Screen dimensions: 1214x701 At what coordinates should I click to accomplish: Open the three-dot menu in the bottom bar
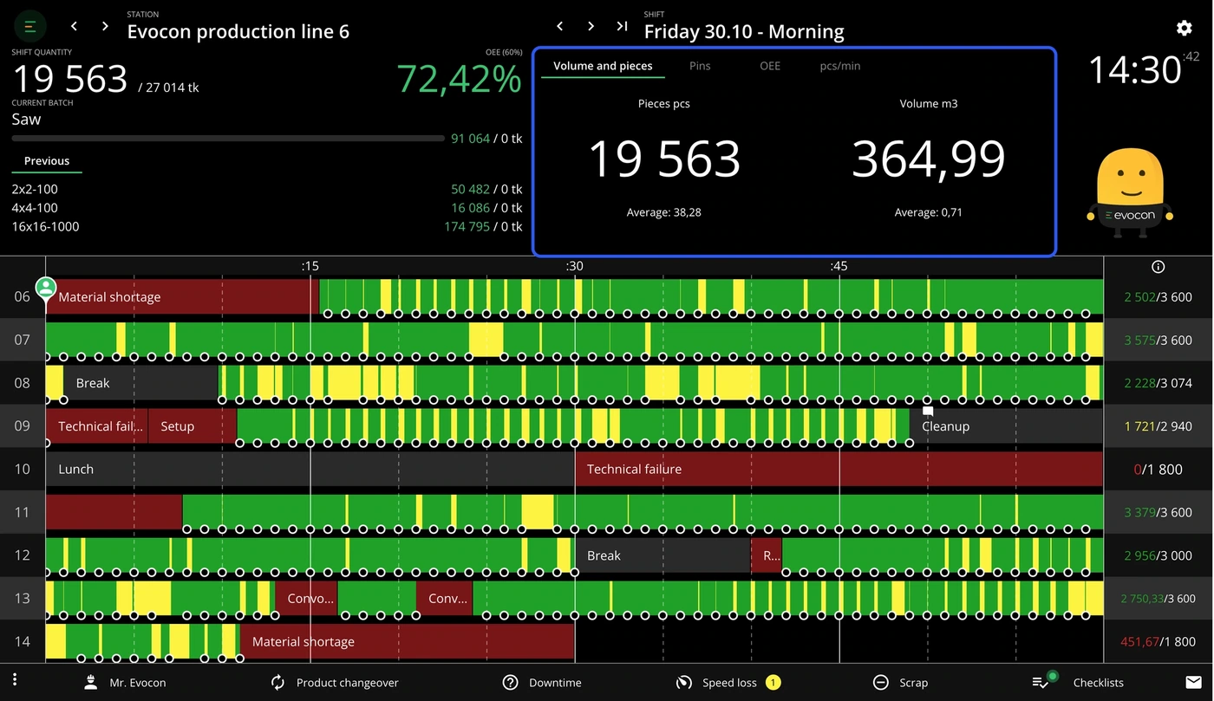coord(15,682)
